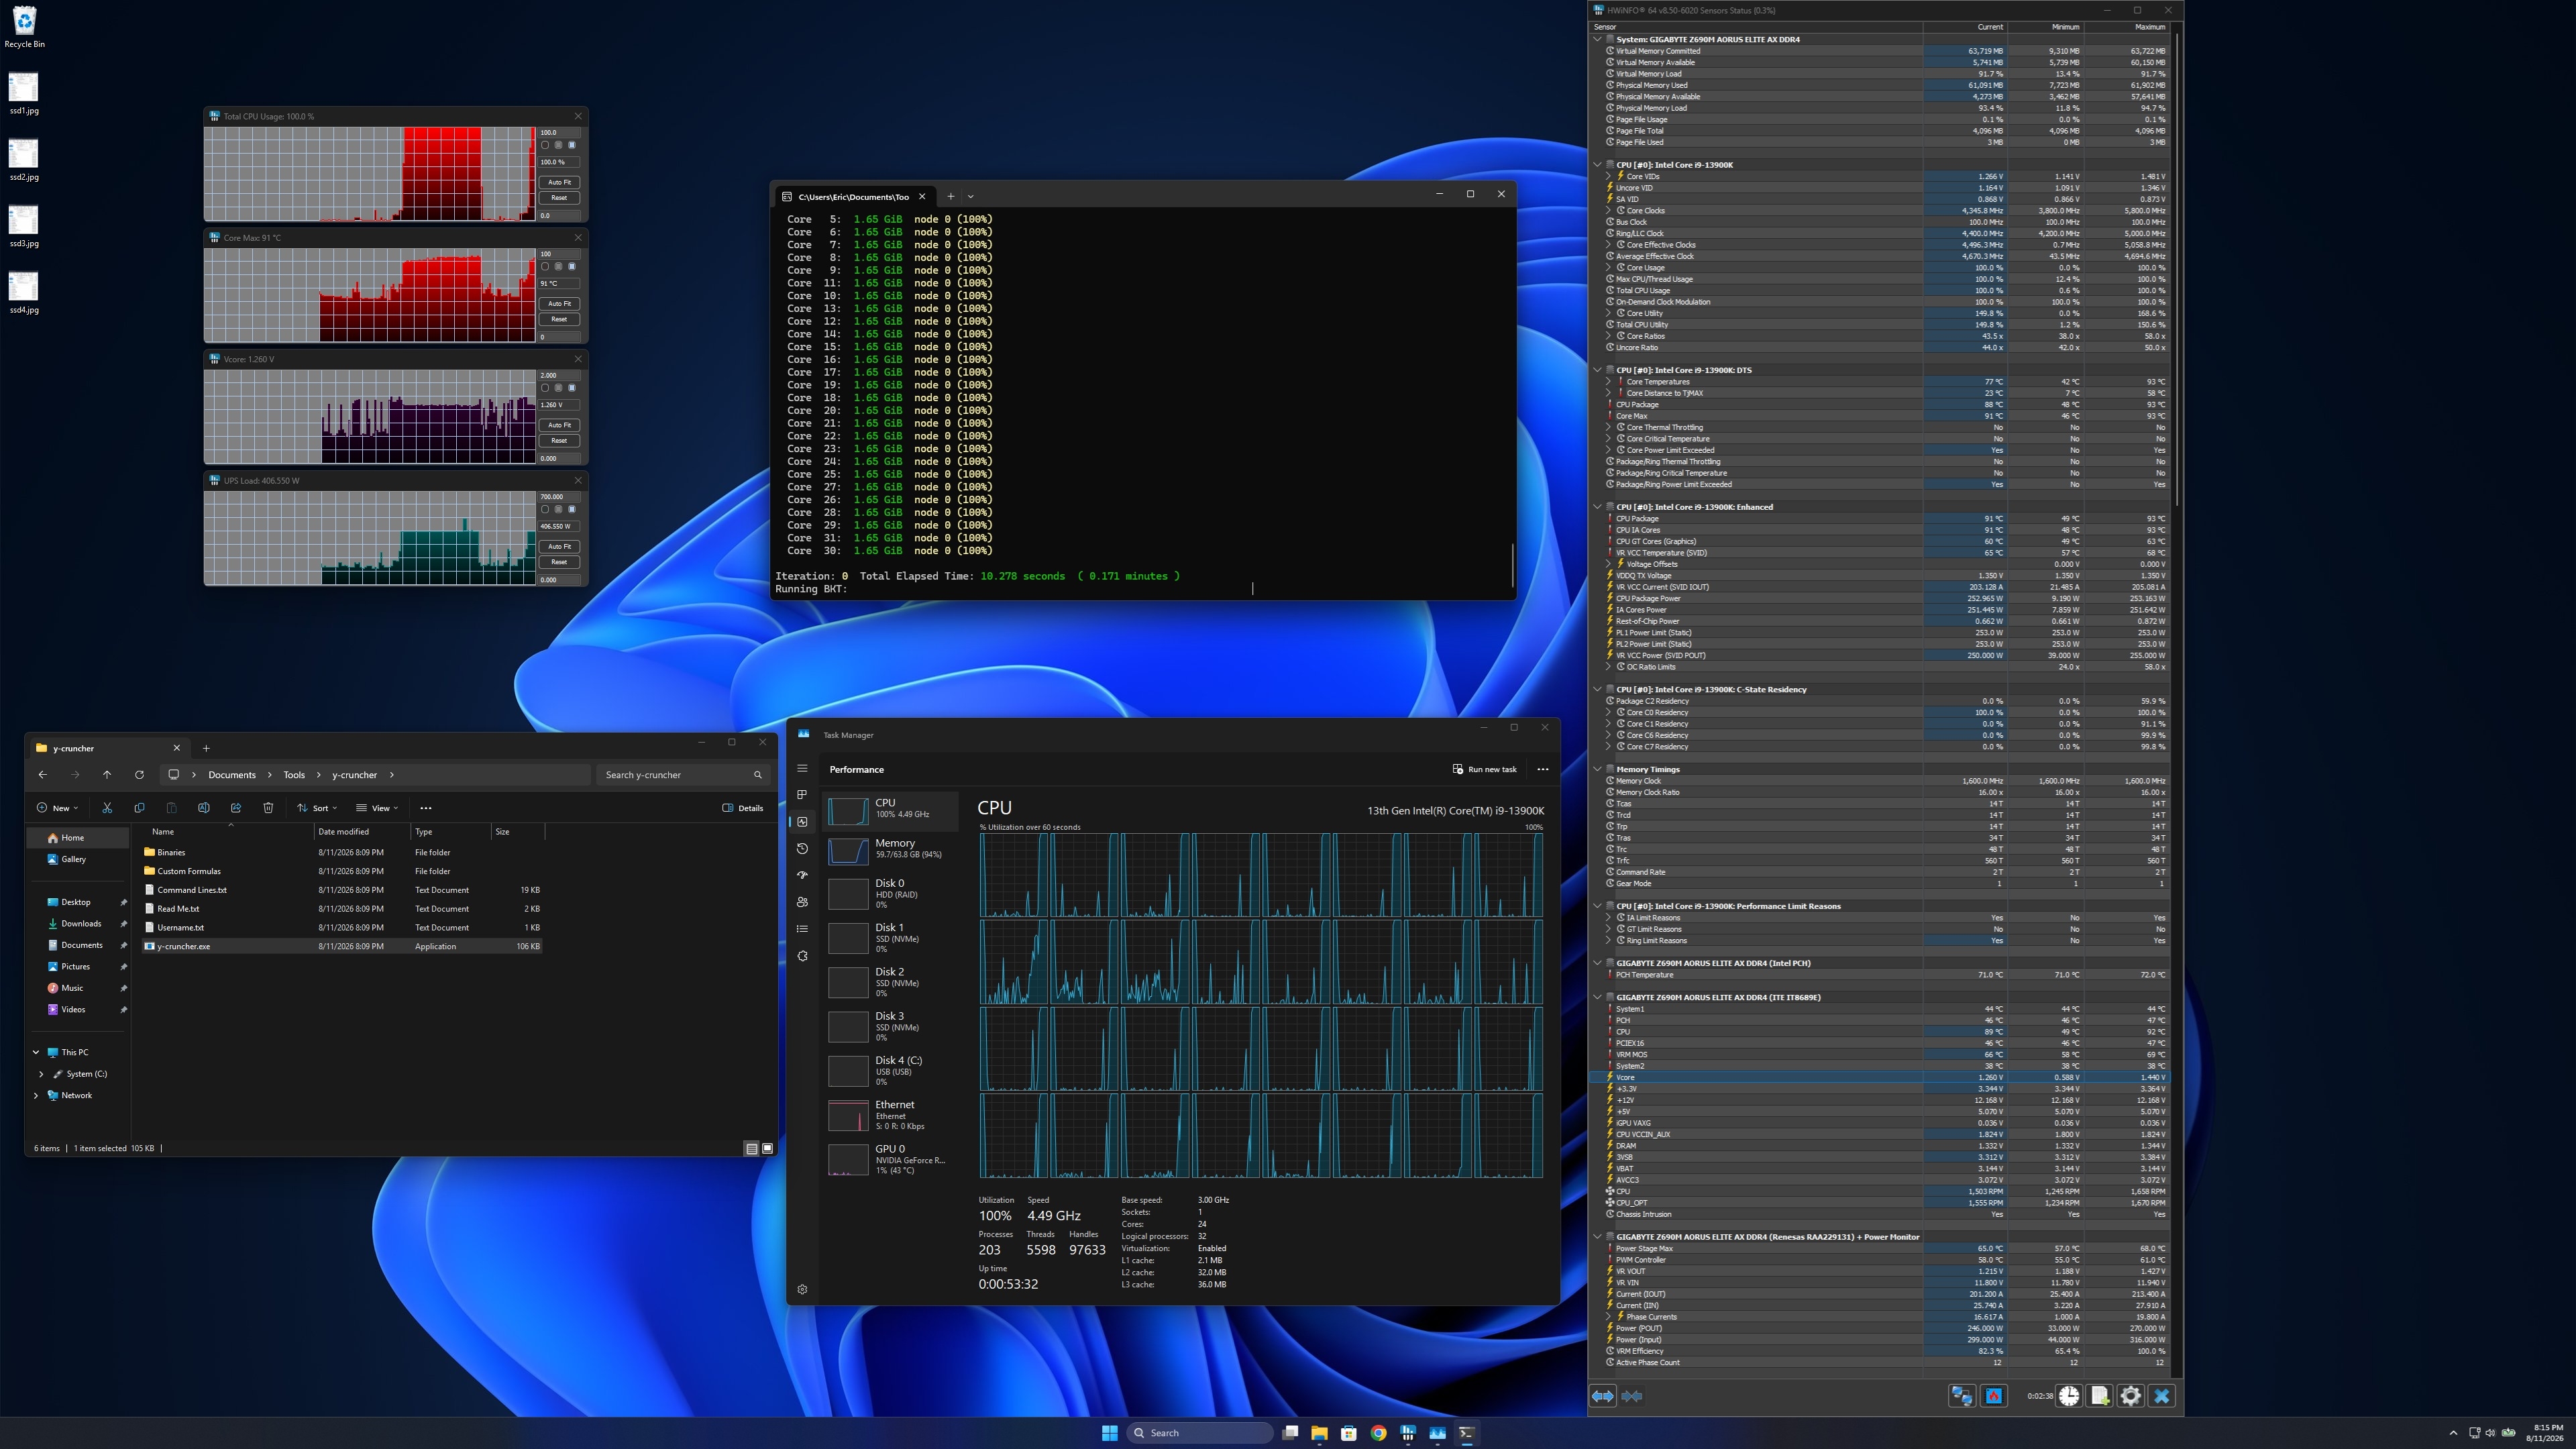Select blue option in UPS Load graph

572,509
